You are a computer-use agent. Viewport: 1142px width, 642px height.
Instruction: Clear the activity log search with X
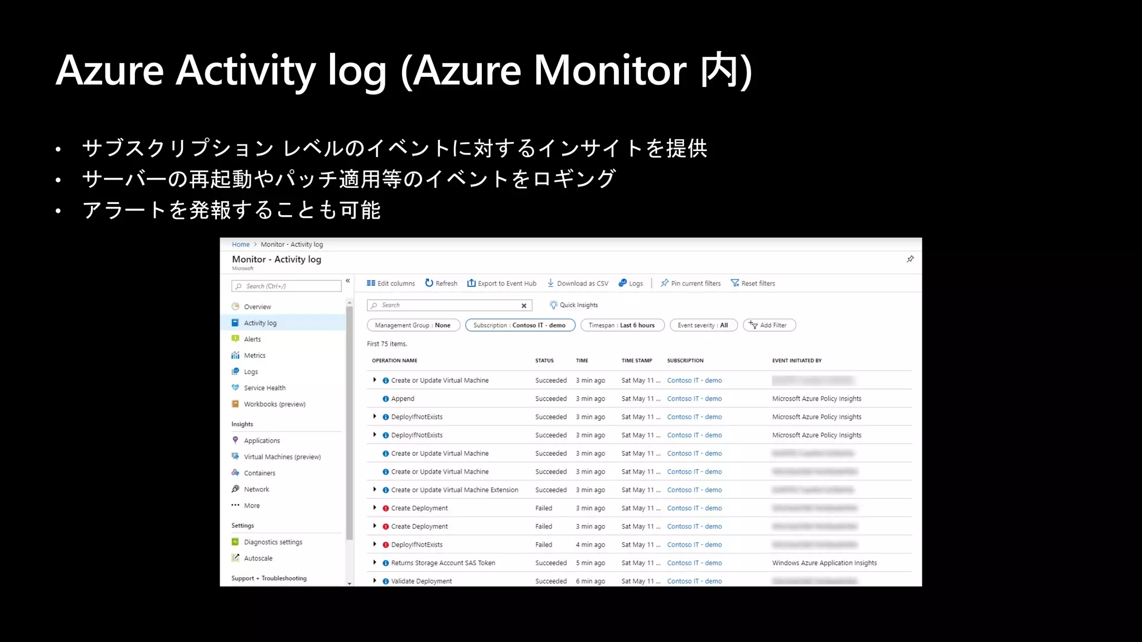tap(524, 305)
